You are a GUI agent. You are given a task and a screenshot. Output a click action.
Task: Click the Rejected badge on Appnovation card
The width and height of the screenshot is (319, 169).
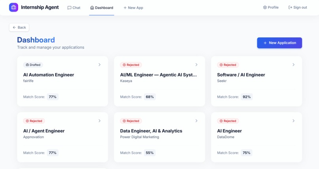[x=34, y=121]
